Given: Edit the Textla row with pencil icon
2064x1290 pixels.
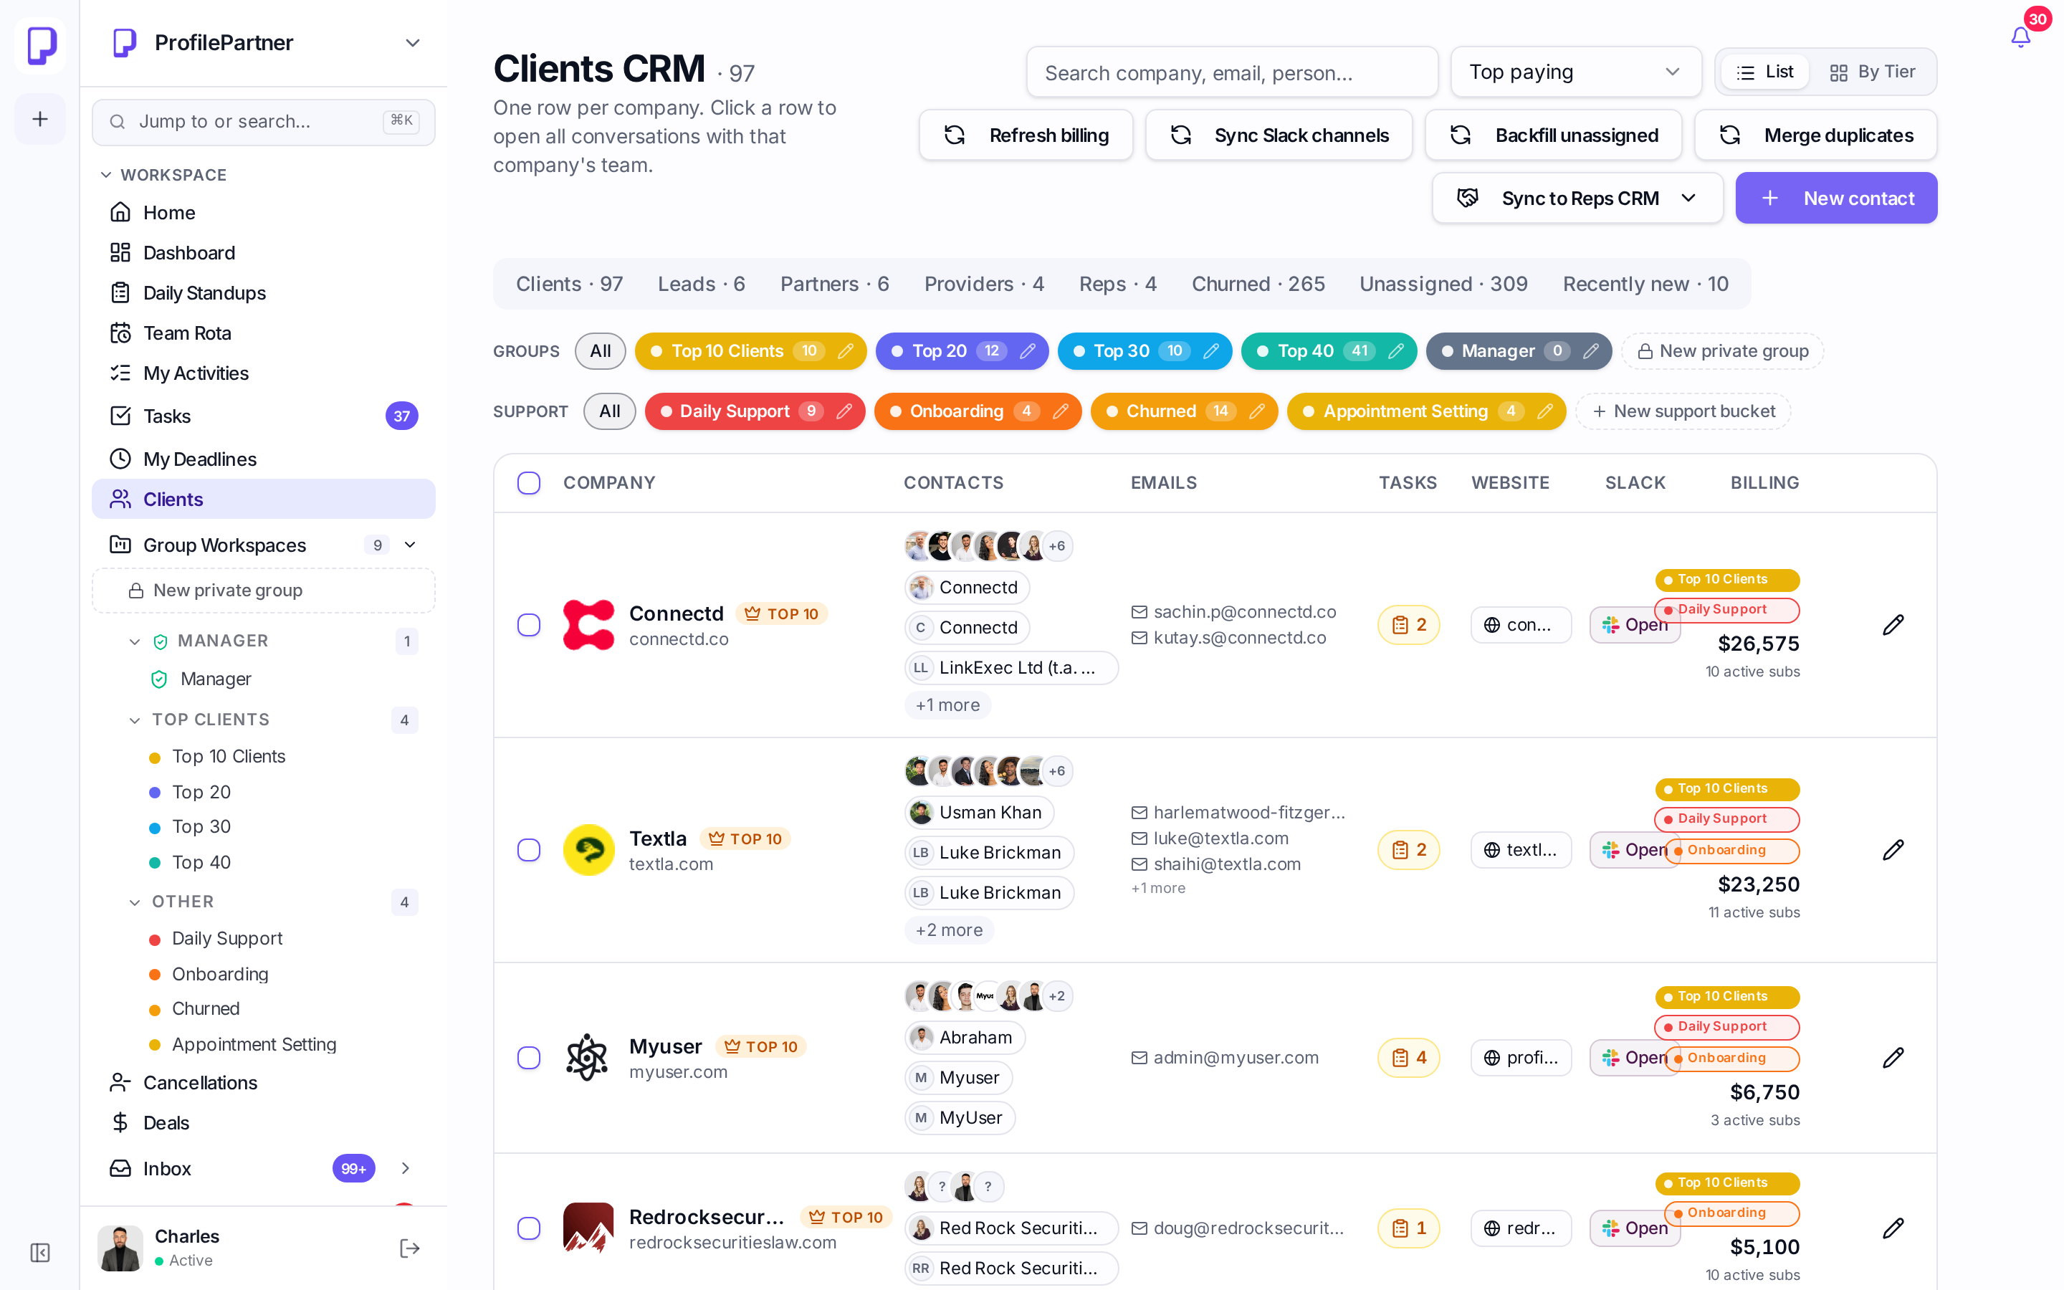Looking at the screenshot, I should [x=1893, y=850].
